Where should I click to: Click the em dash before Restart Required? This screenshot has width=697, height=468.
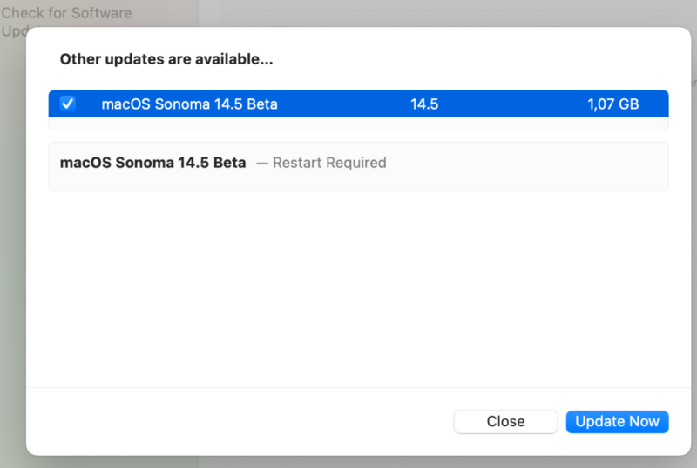coord(262,163)
